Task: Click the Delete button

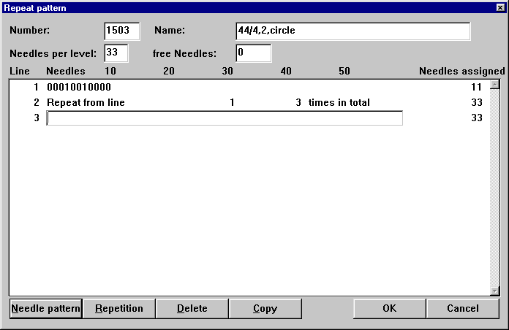Action: (192, 309)
